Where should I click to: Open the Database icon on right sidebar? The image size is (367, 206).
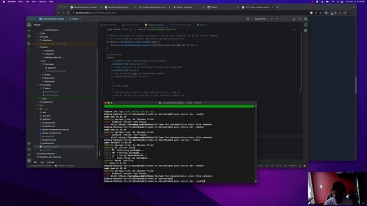(306, 30)
